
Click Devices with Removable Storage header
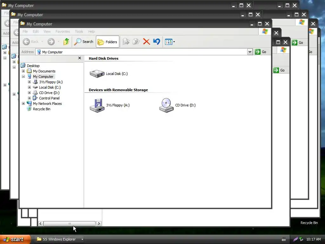118,90
